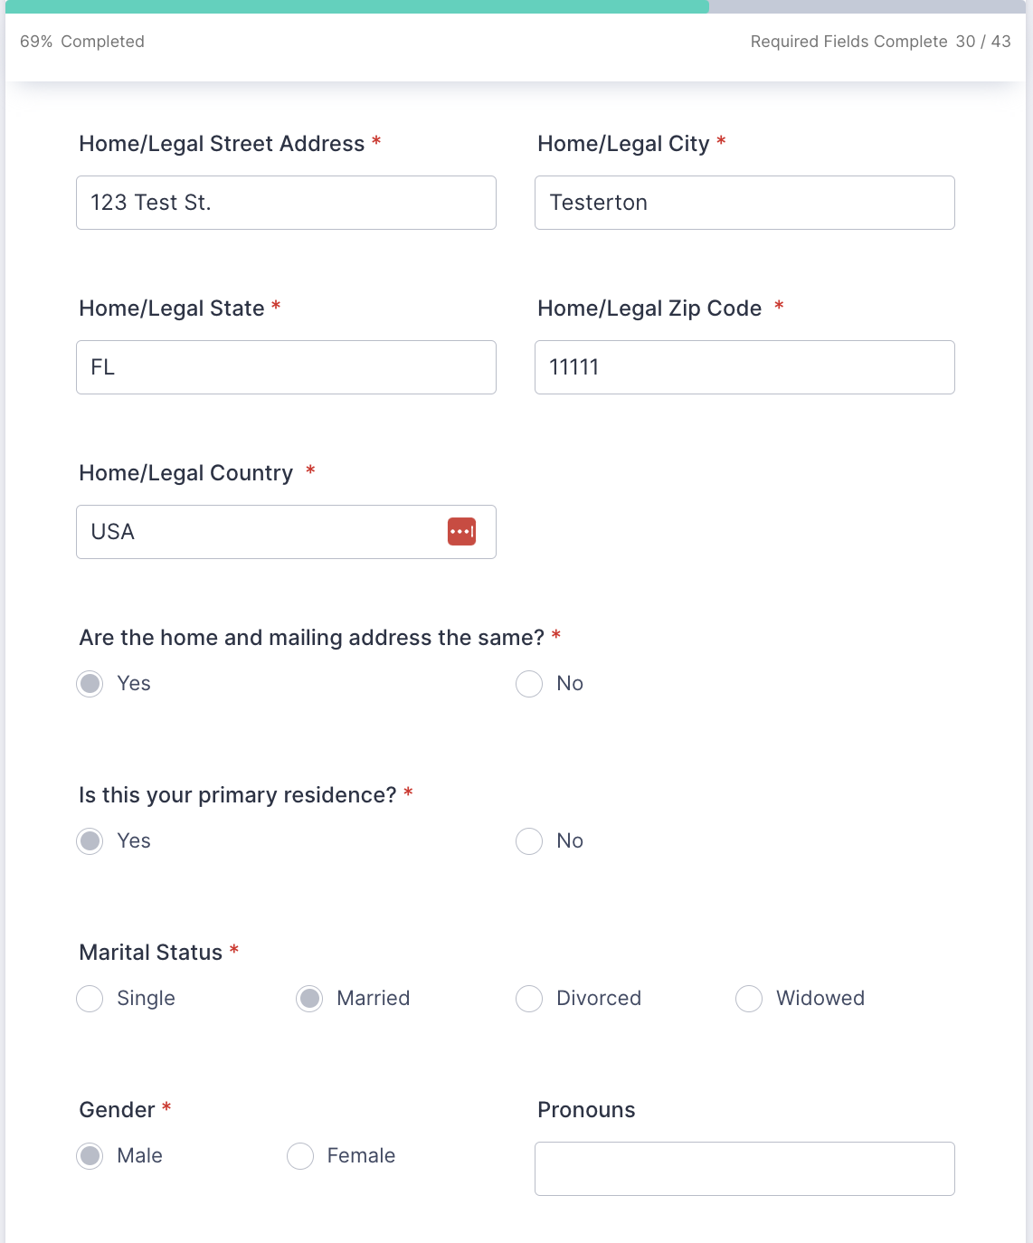Choose No for primary residence

tap(529, 841)
